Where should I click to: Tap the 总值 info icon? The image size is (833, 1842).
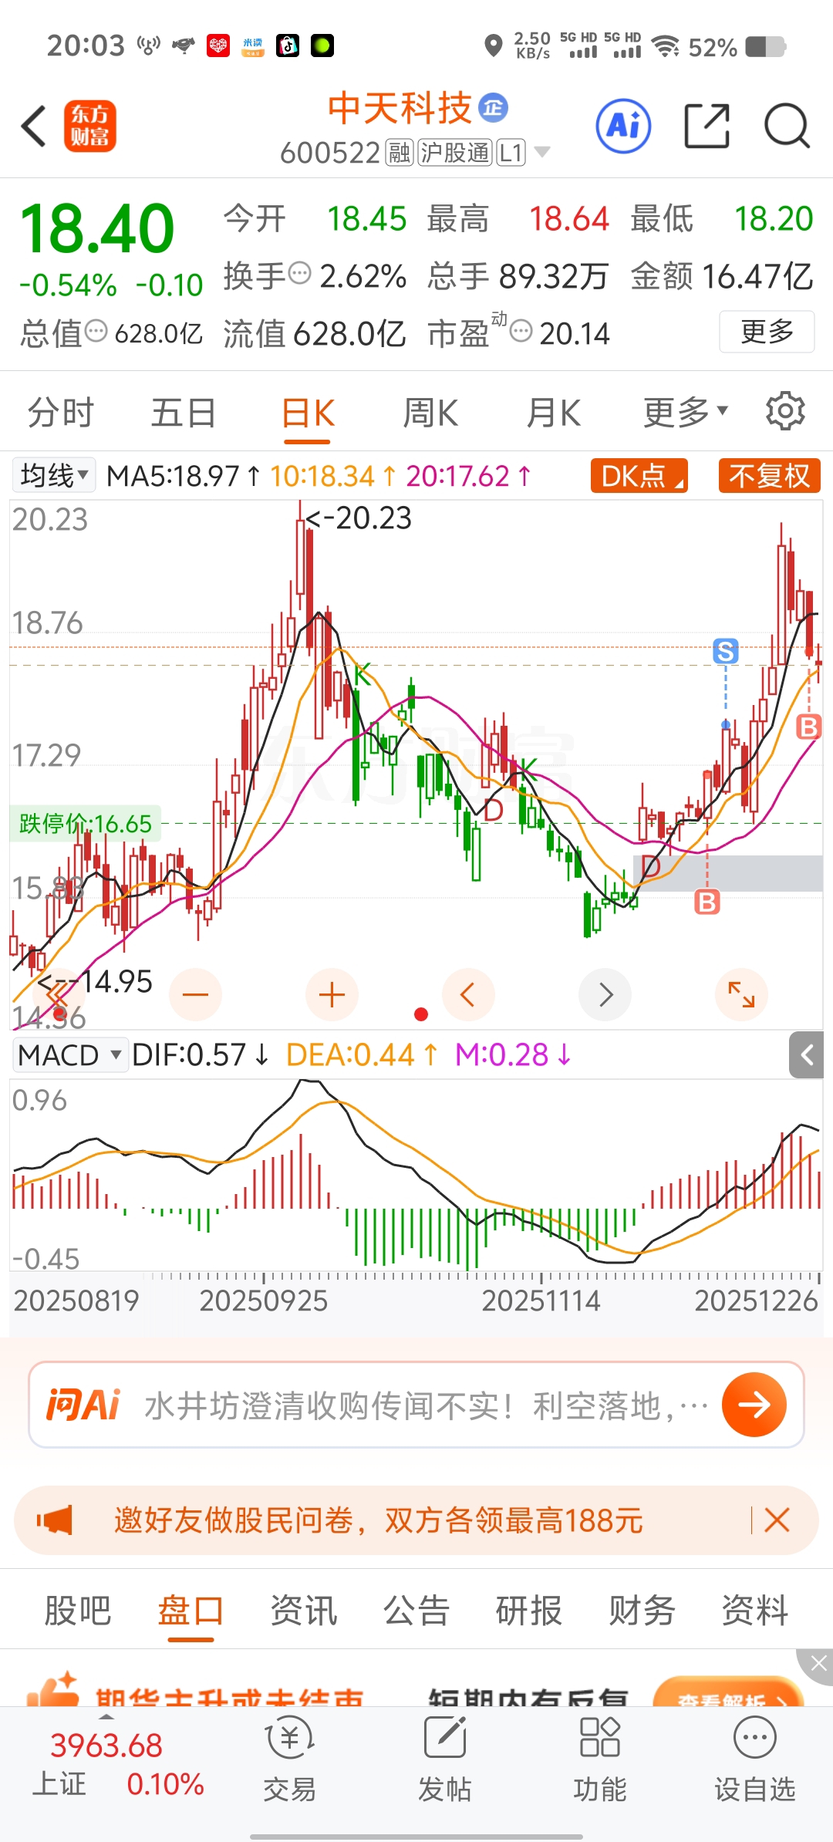[x=96, y=332]
